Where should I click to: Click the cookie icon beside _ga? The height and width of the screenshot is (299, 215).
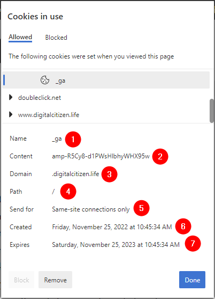(45, 80)
